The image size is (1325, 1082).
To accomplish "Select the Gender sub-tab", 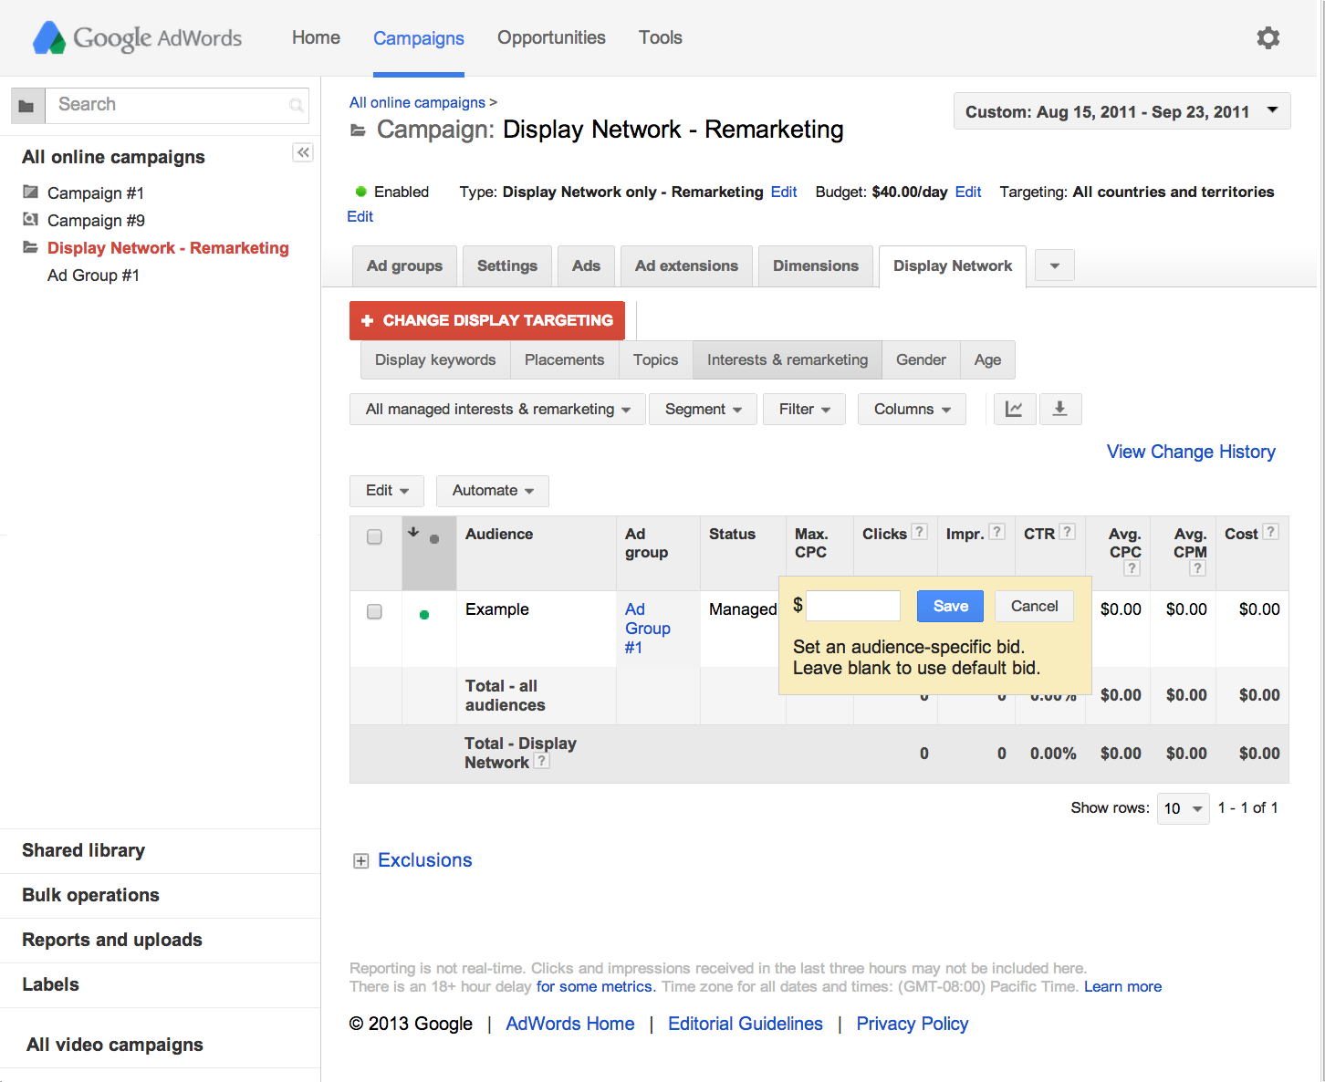I will 921,359.
